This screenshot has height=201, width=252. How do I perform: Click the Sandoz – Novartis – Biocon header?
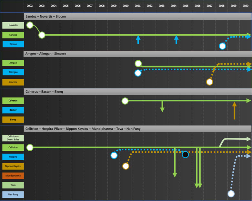pyautogui.click(x=137, y=16)
